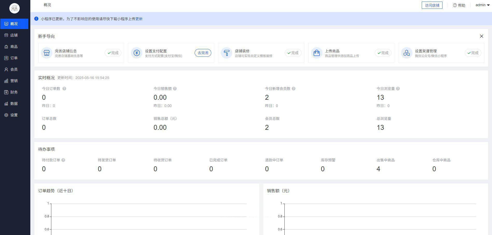The image size is (492, 235).
Task: Click the 出售中商品 count
Action: point(378,169)
